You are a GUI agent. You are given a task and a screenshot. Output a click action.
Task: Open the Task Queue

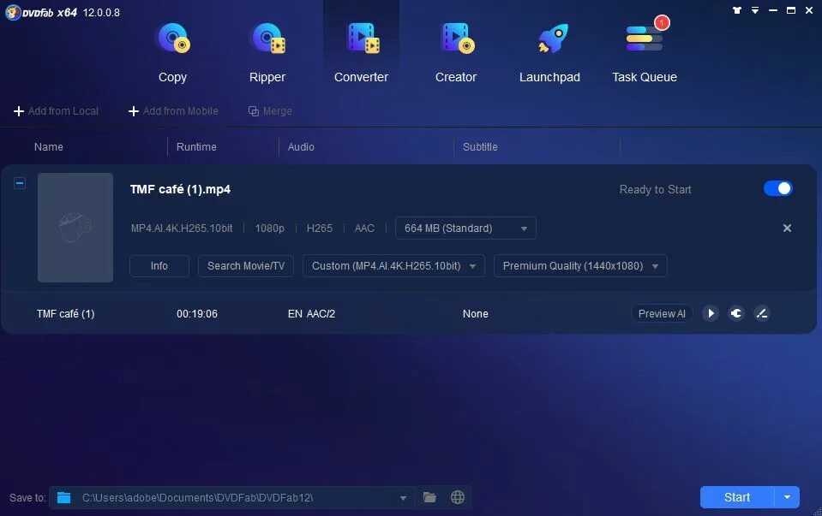[645, 52]
